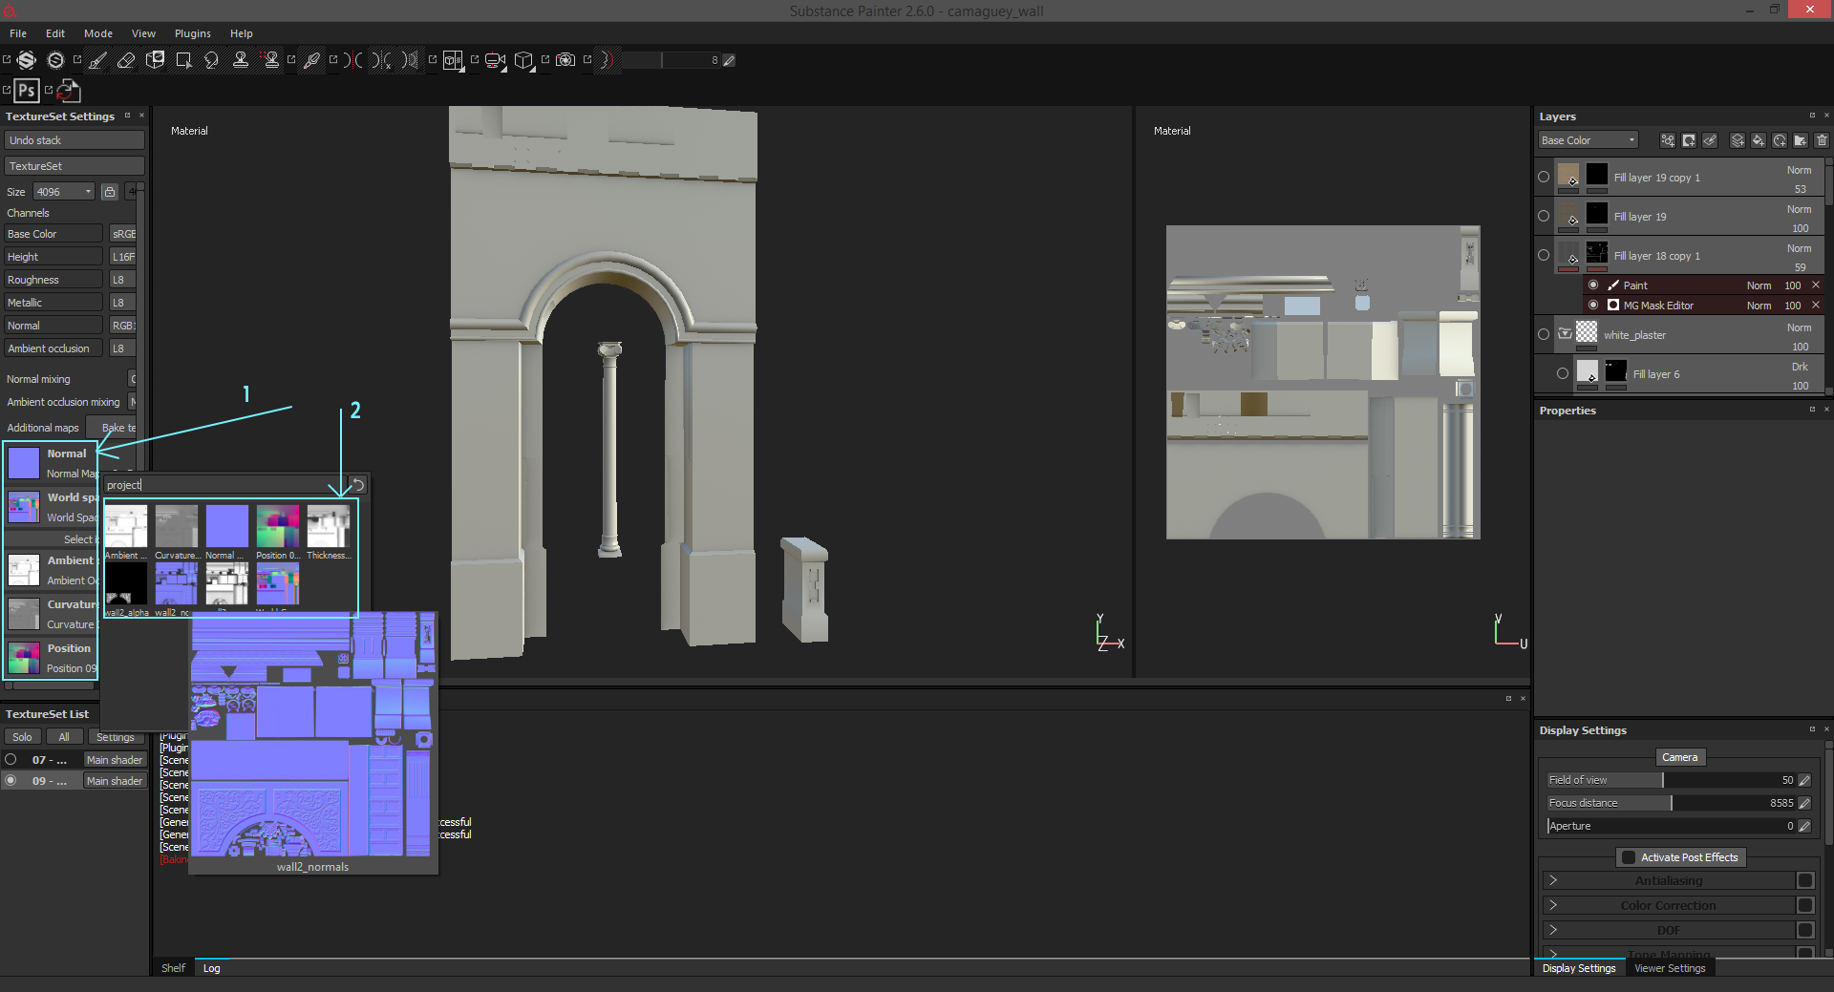Remove the Paint effect with its X
Screen dimensions: 1834x992
1816,285
